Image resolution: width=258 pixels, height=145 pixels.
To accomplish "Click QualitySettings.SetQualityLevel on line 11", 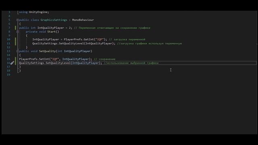I will tap(58, 43).
